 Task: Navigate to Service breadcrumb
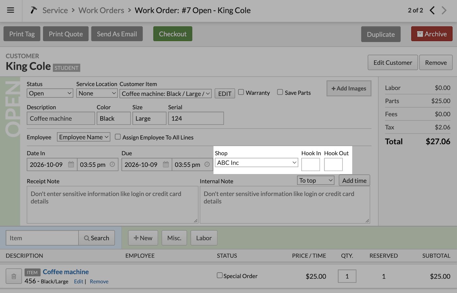tap(55, 10)
